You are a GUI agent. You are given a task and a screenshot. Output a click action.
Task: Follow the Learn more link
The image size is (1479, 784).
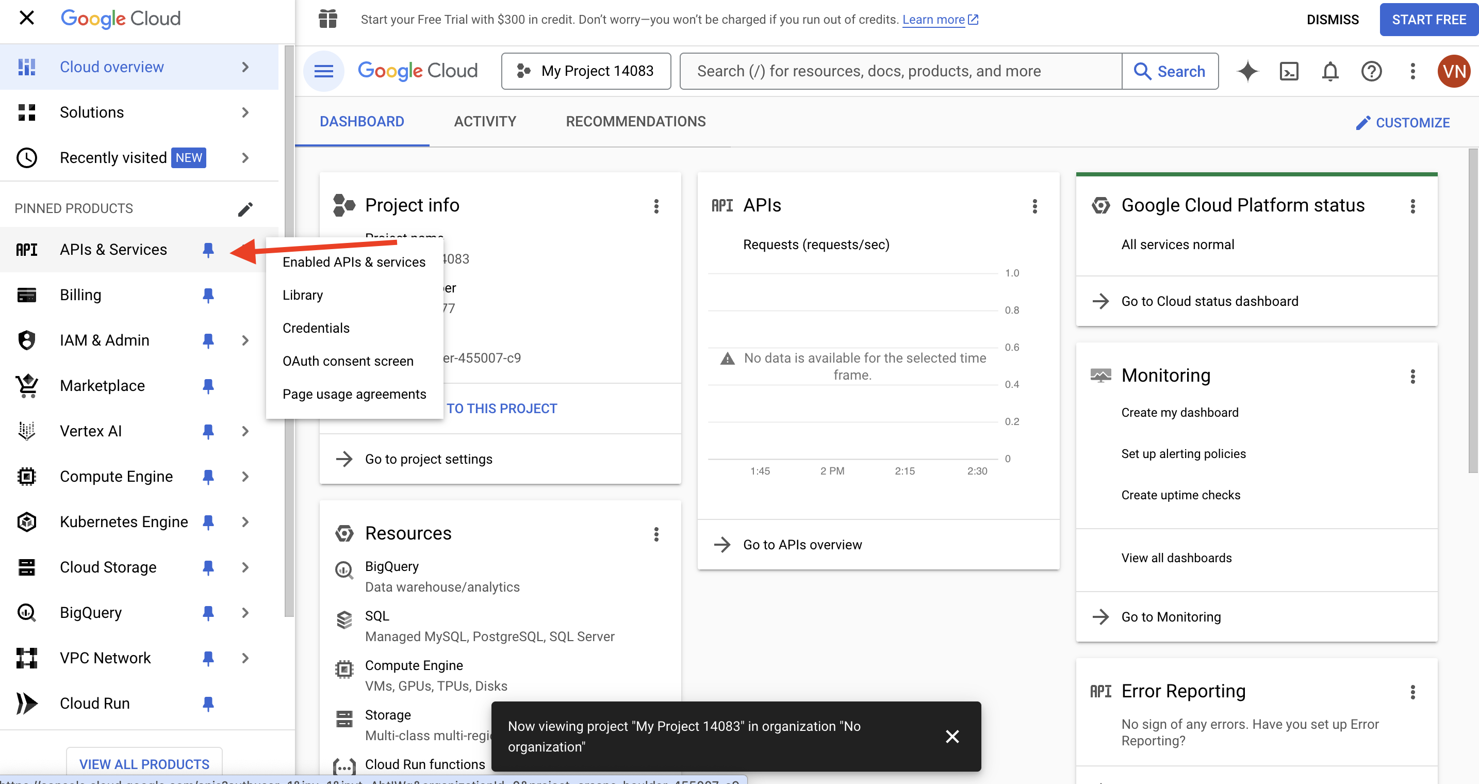point(940,20)
